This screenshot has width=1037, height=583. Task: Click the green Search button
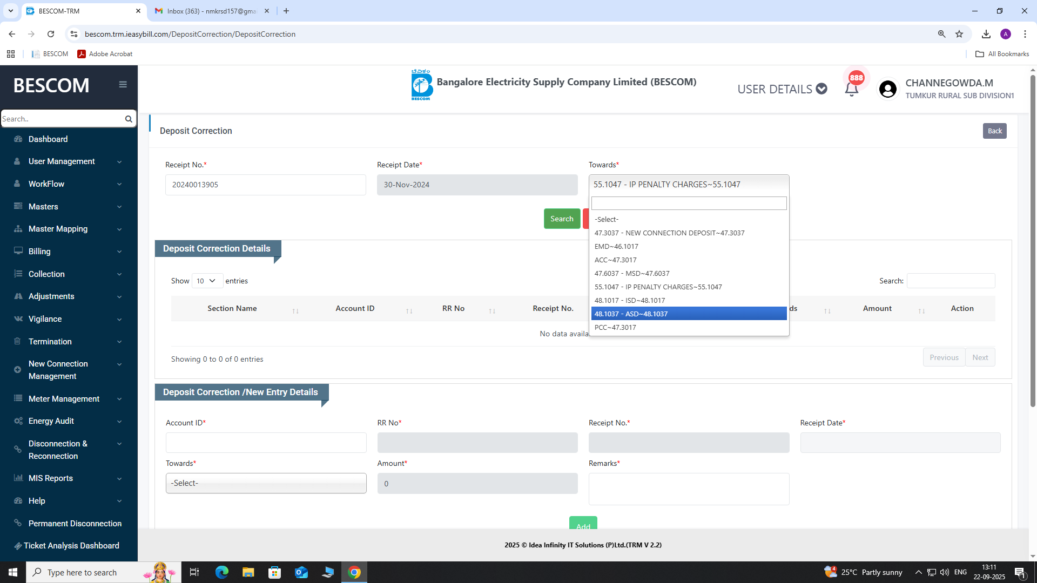click(x=562, y=219)
